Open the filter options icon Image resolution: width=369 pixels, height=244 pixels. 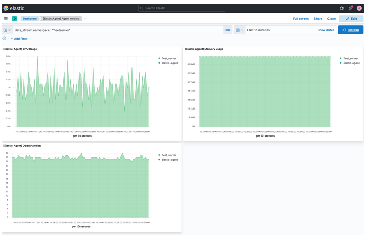point(5,38)
